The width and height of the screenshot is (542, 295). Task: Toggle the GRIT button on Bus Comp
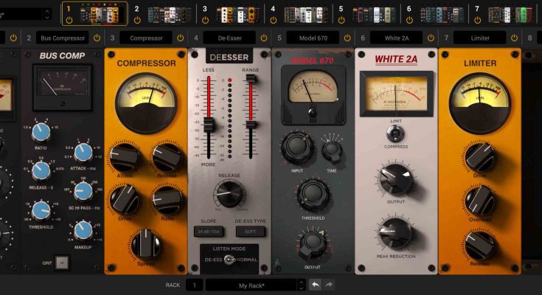[x=63, y=262]
